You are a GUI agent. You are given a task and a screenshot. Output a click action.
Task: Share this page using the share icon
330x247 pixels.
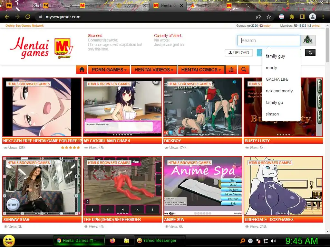click(258, 17)
